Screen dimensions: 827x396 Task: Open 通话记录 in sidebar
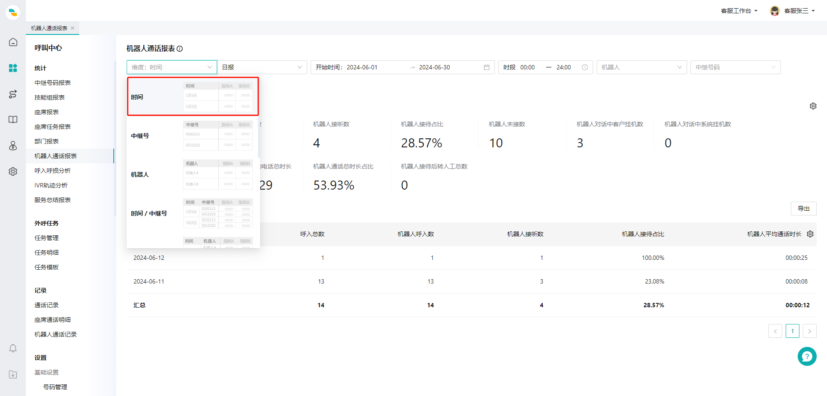[x=47, y=305]
